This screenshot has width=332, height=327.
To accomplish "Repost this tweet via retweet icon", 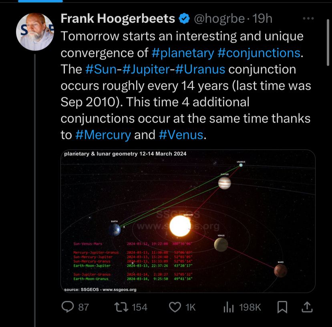I will 119,307.
